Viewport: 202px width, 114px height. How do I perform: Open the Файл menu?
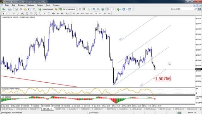pyautogui.click(x=7, y=5)
